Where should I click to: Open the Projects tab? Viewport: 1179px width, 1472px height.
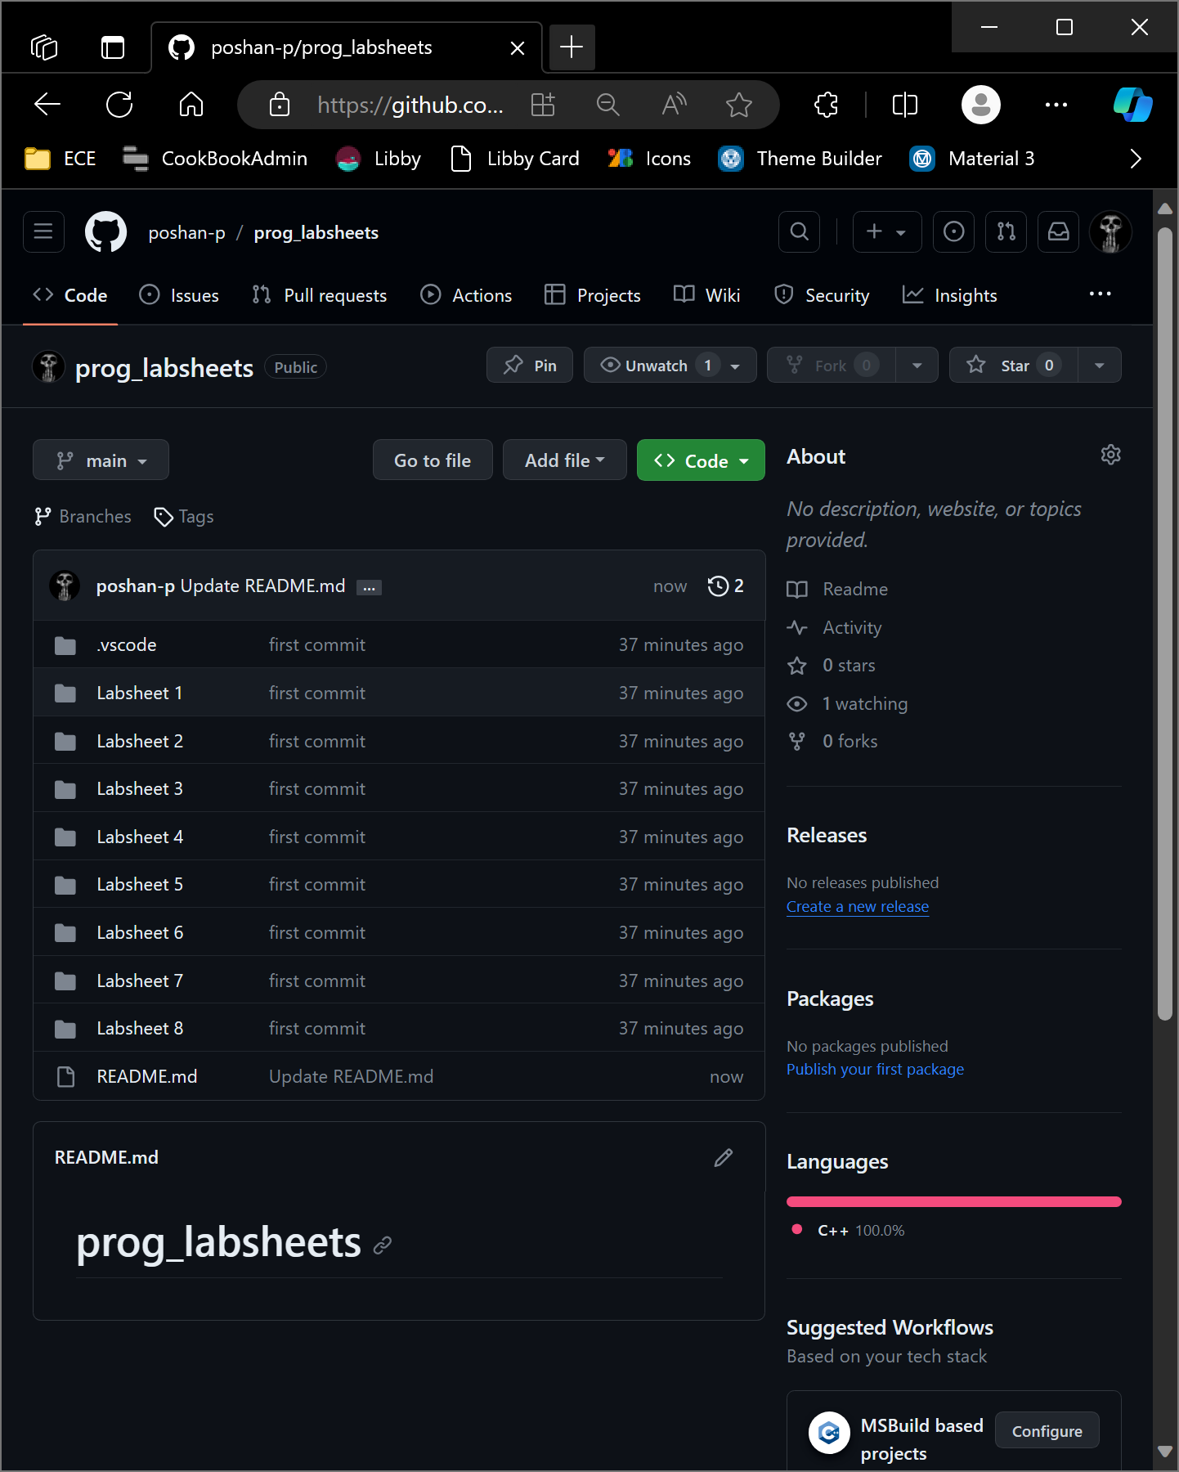pos(593,295)
